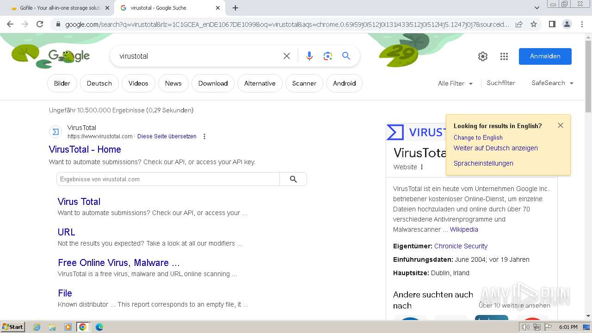Submit search with magnifier icon
Viewport: 592px width, 333px height.
(346, 56)
